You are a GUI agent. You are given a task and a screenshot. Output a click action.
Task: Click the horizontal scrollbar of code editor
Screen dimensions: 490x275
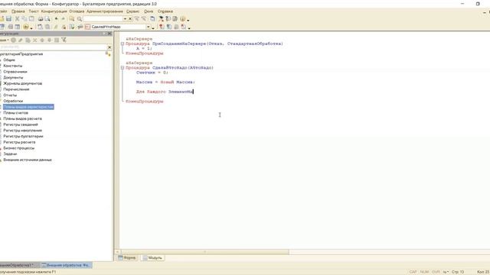204,251
